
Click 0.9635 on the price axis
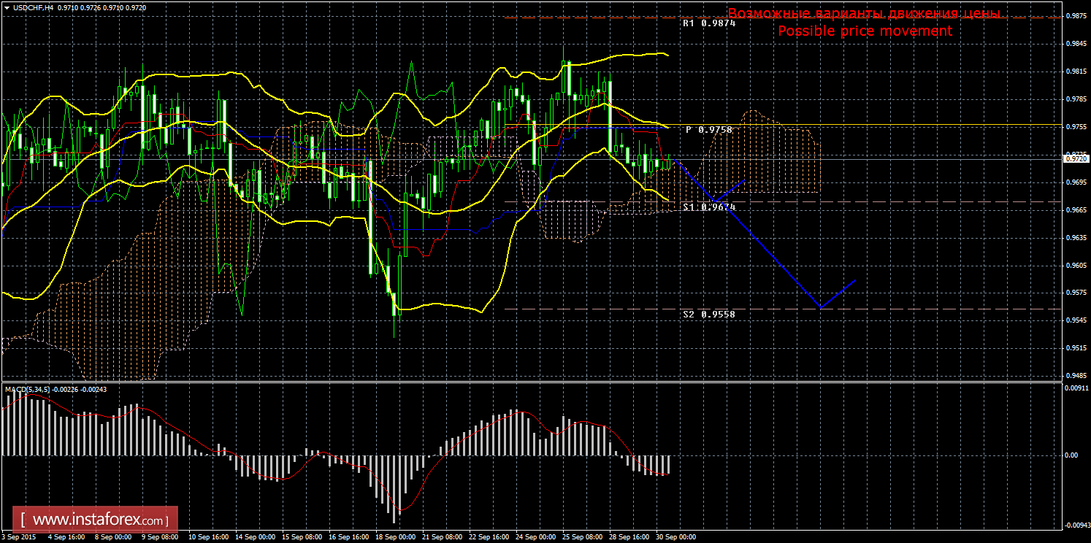[1075, 237]
